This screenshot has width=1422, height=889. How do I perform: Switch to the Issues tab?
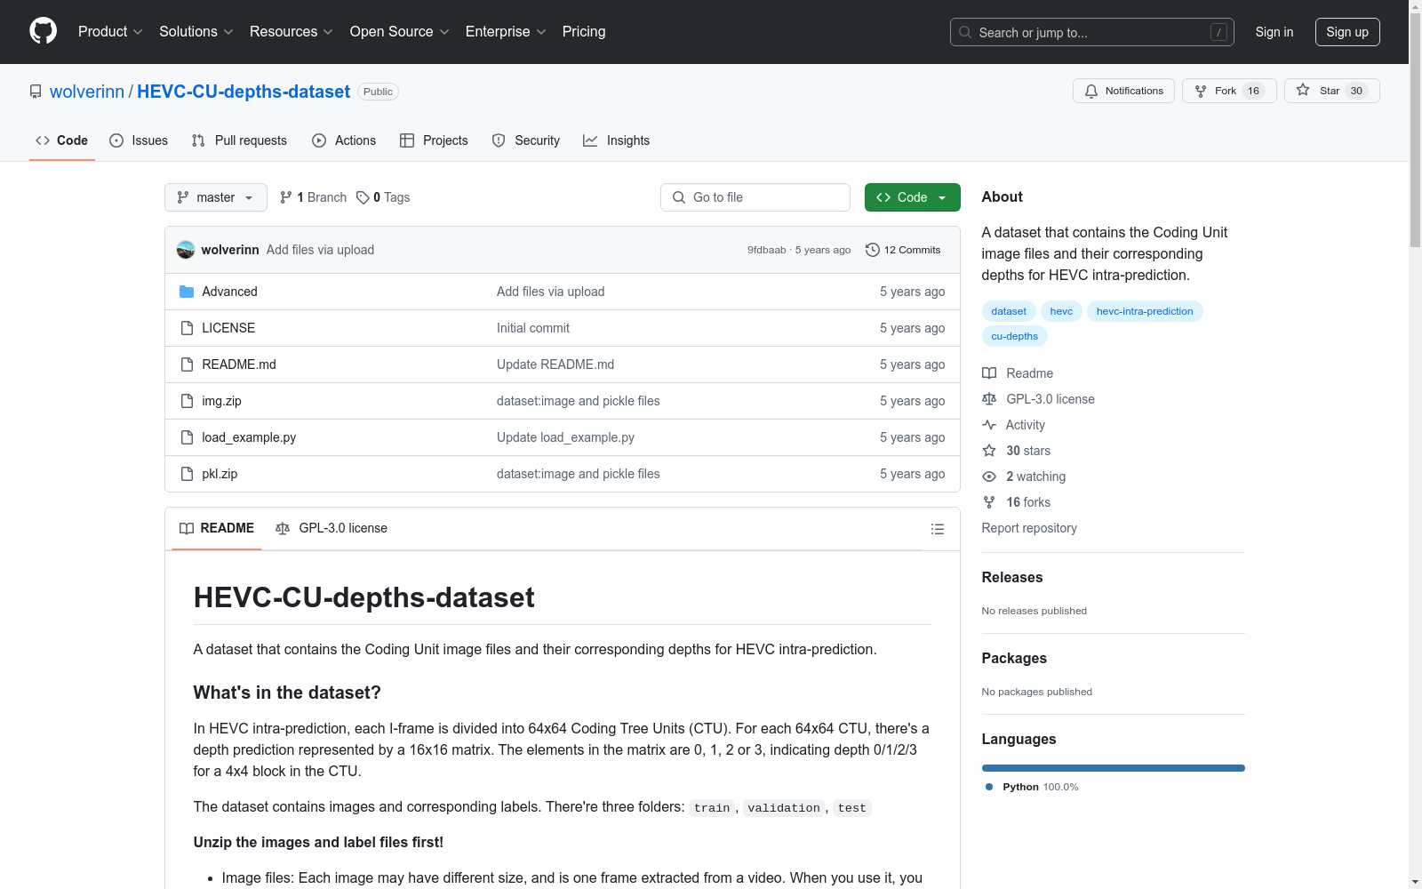pyautogui.click(x=139, y=140)
